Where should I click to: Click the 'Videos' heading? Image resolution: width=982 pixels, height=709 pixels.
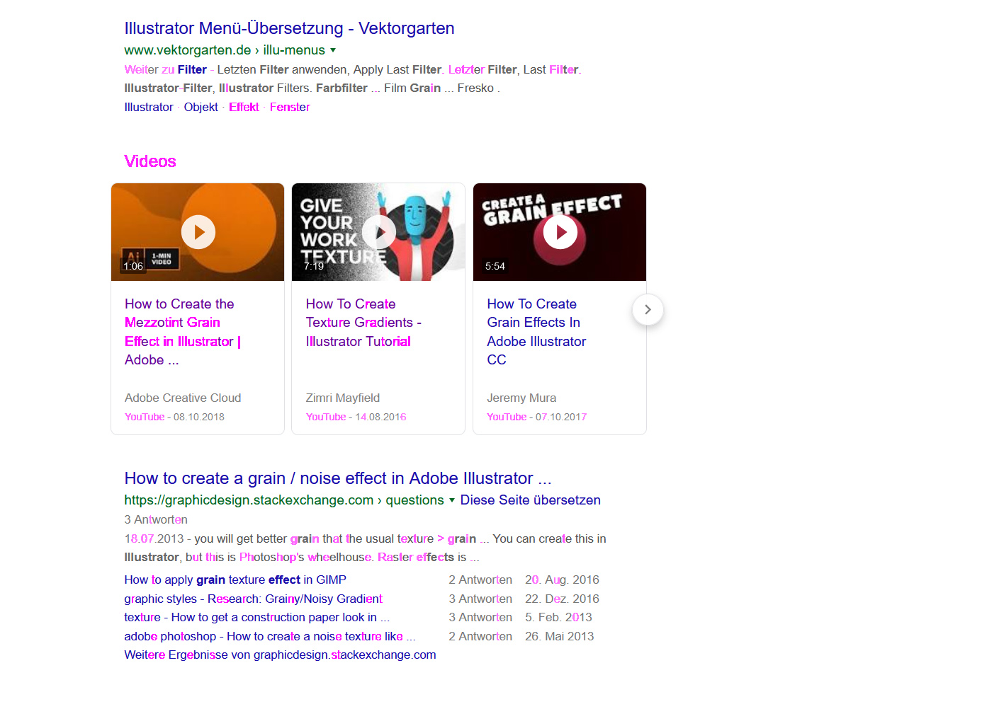(150, 161)
